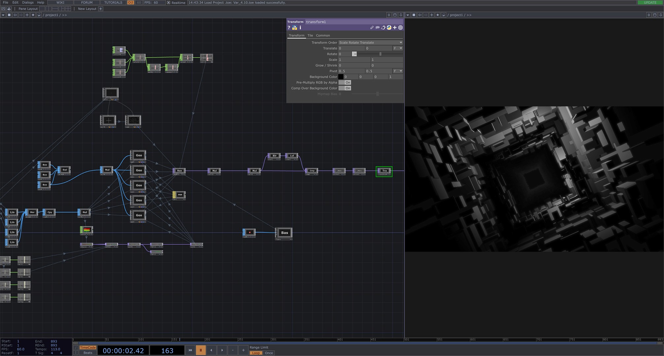Add new layout with plus icon
Viewport: 664px width, 356px height.
[101, 9]
